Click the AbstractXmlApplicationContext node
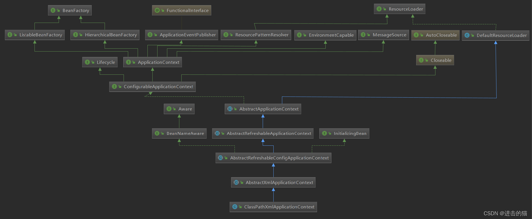The image size is (532, 219). click(273, 182)
